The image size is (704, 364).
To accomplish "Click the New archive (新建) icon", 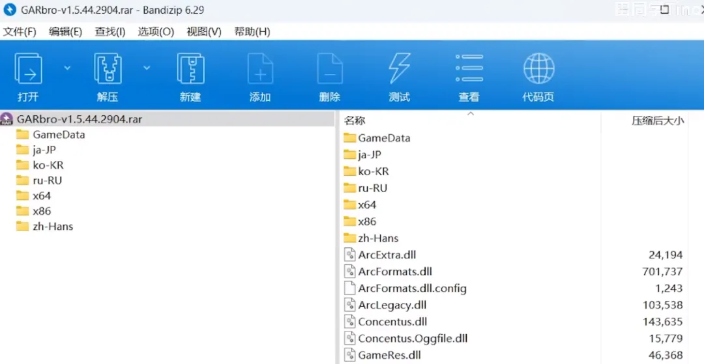I will tap(190, 68).
